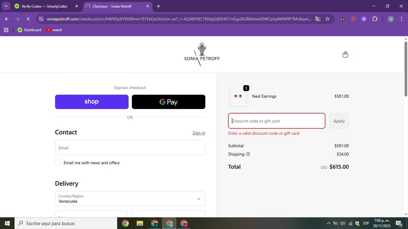Click the Nest Earrings product name
This screenshot has width=408, height=229.
pyautogui.click(x=264, y=96)
